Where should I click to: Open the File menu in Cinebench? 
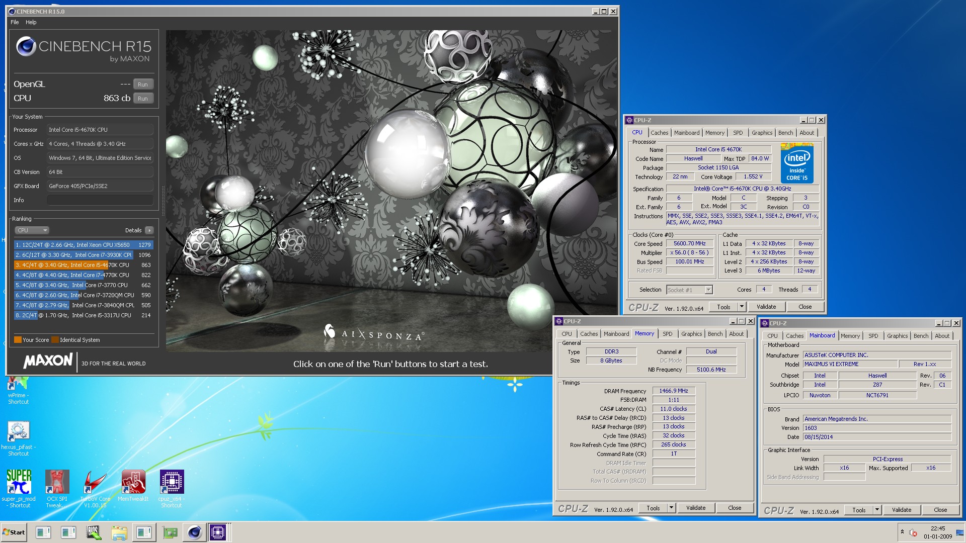coord(15,22)
